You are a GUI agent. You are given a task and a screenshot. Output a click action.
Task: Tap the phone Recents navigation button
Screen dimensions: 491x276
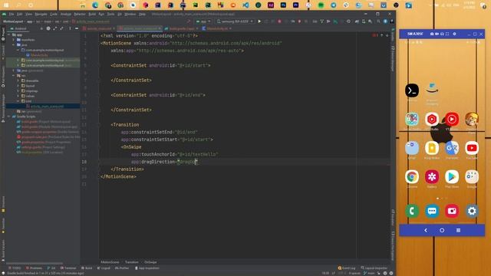point(458,230)
